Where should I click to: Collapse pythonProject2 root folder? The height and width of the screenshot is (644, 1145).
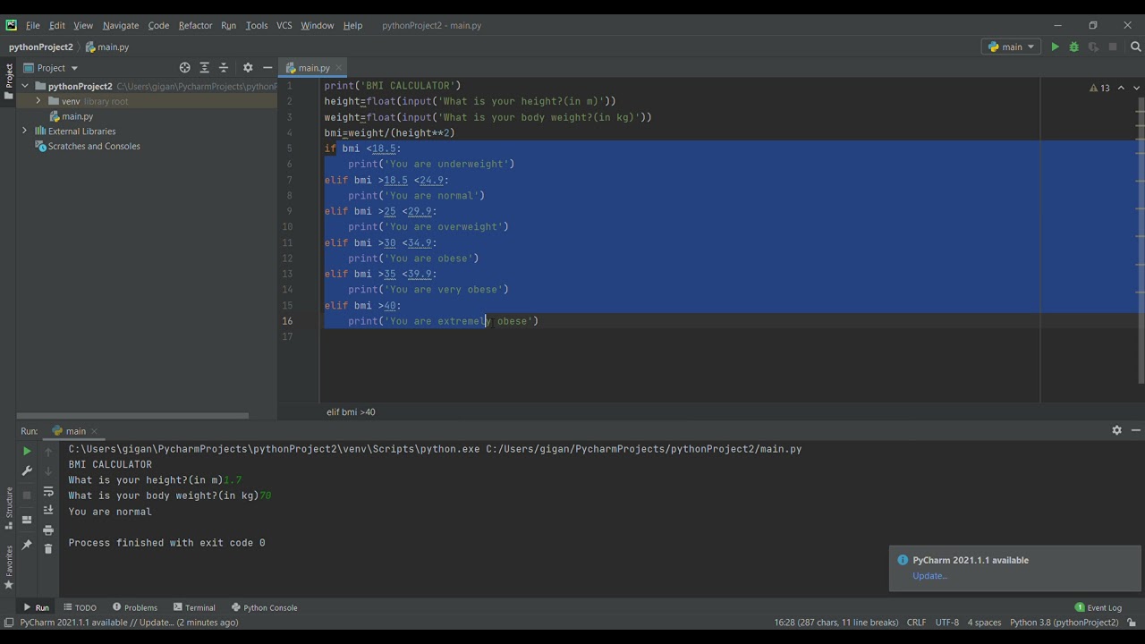coord(25,87)
